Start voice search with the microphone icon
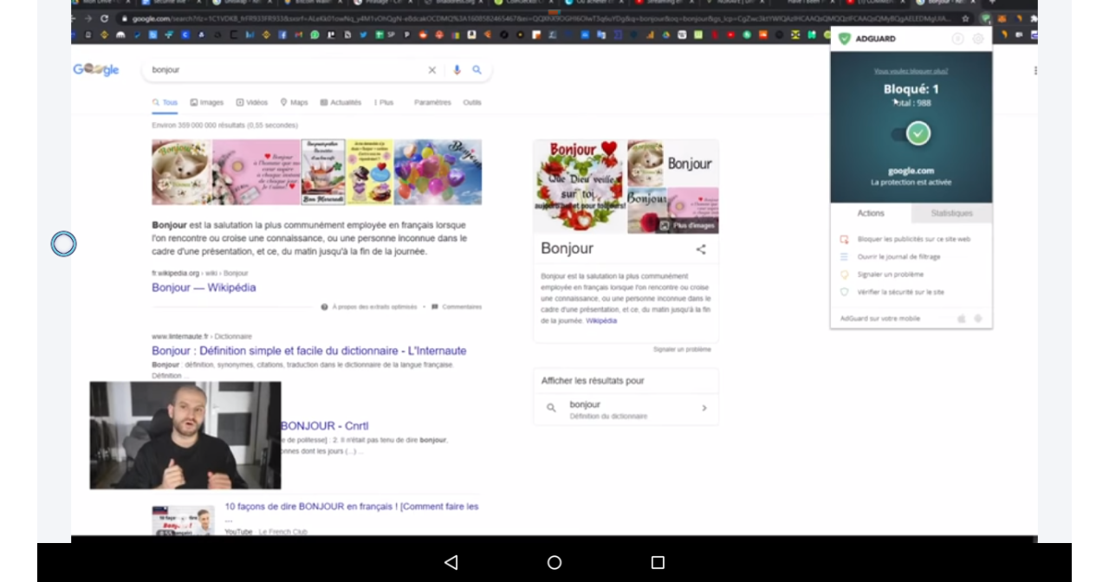The width and height of the screenshot is (1109, 582). point(457,70)
